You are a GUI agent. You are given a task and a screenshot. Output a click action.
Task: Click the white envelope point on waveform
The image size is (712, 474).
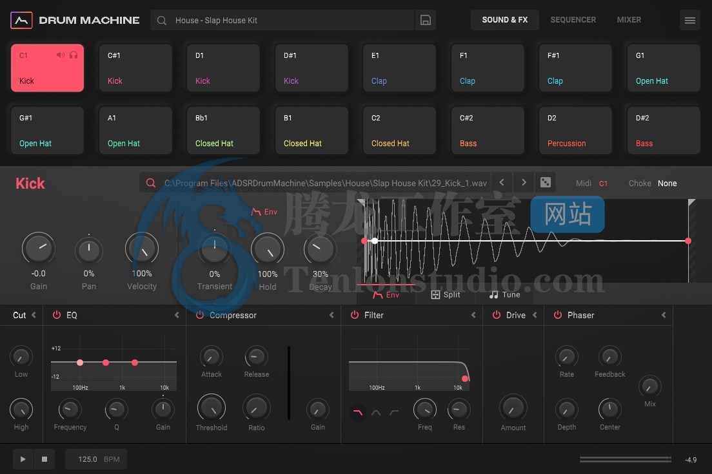[x=375, y=241]
